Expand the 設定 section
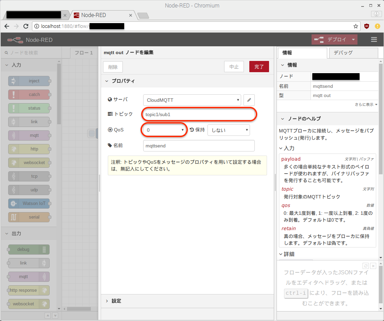 [x=107, y=301]
